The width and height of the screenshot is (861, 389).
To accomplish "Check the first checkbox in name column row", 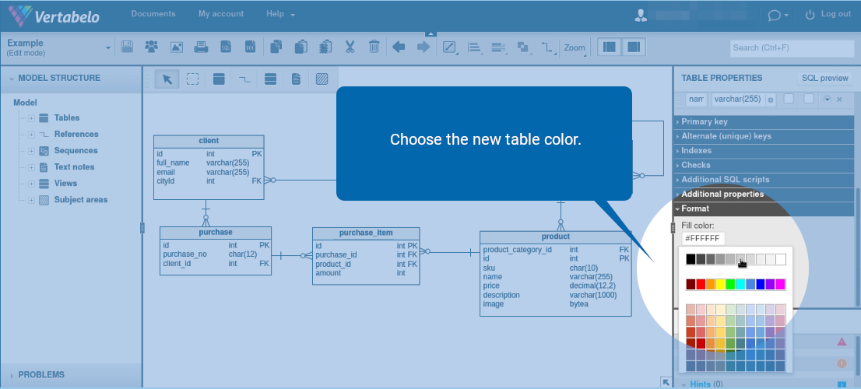I will click(789, 99).
